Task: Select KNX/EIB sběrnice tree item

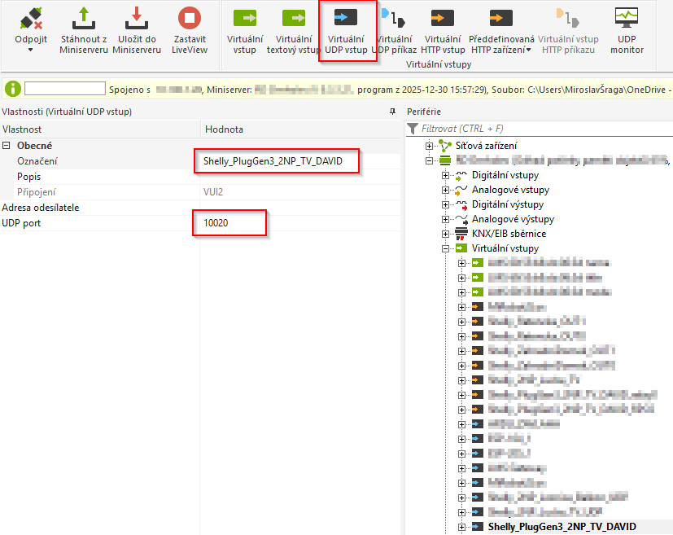Action: [x=509, y=234]
